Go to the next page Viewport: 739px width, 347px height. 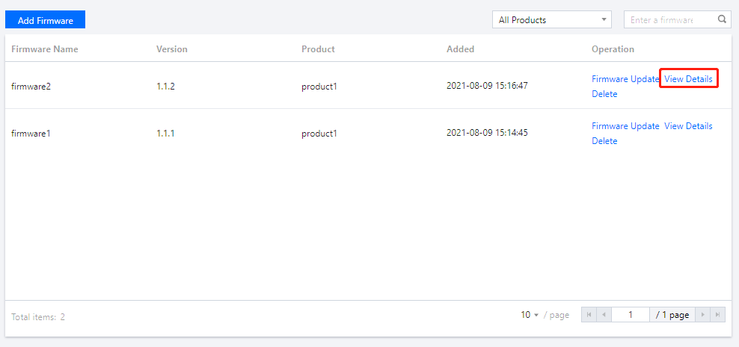click(703, 315)
